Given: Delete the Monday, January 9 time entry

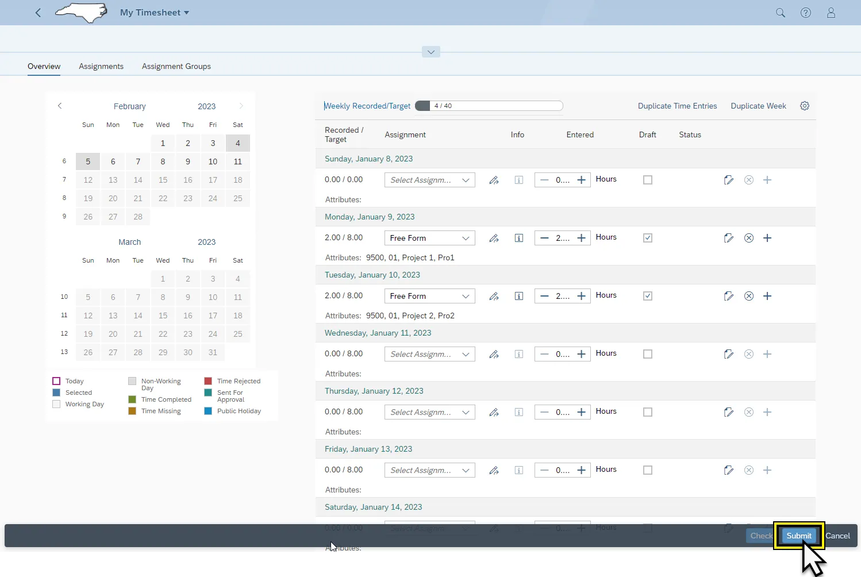Looking at the screenshot, I should [x=749, y=238].
